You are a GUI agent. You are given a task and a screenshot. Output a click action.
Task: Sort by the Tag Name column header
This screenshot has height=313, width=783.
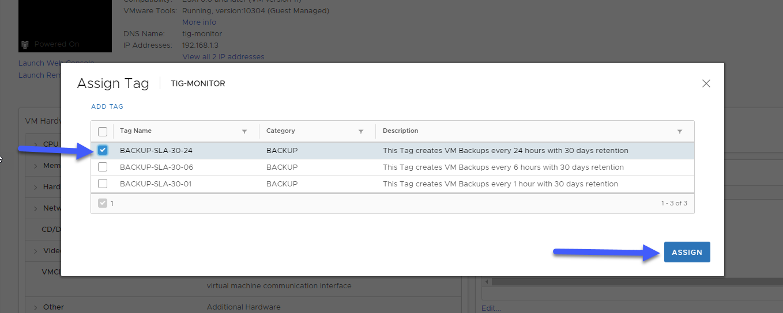pos(135,131)
